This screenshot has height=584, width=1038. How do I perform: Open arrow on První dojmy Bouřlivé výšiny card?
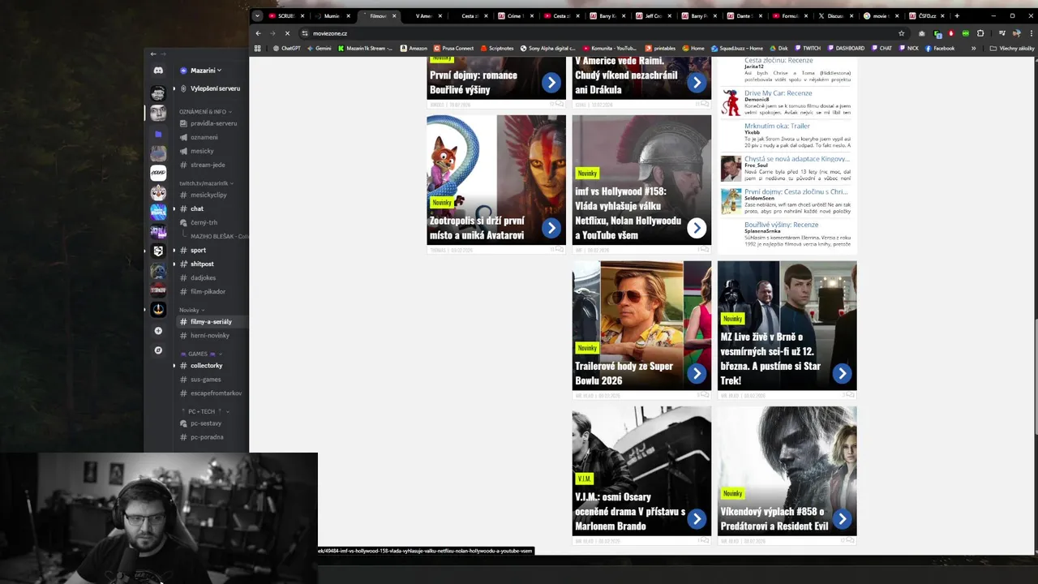[x=551, y=82]
